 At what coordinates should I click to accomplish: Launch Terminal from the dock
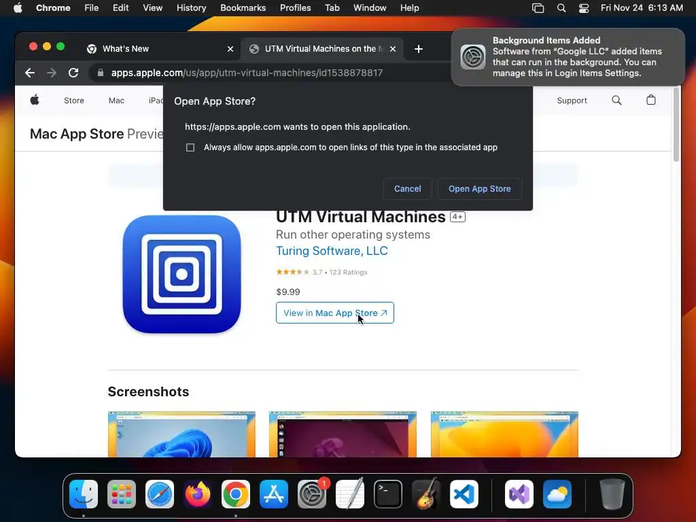388,494
